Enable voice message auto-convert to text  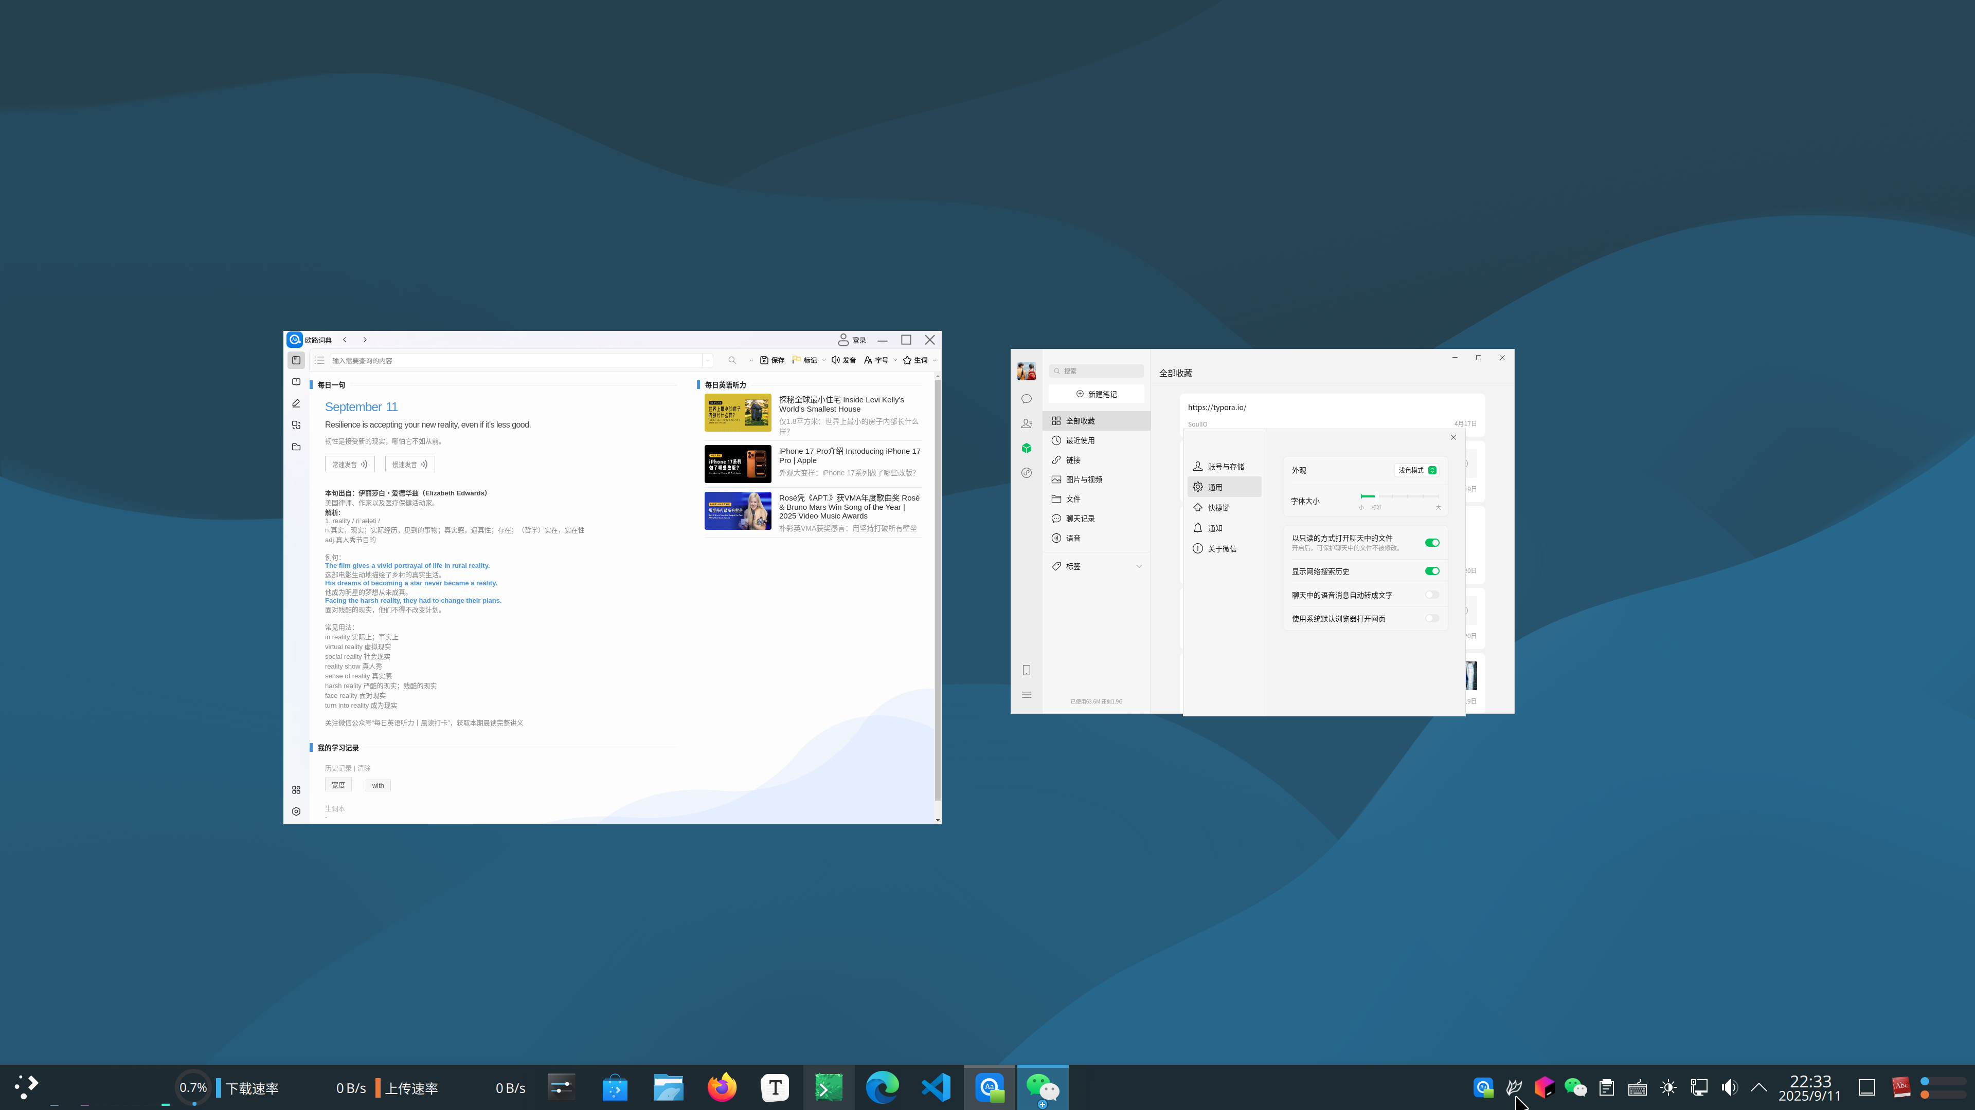[x=1431, y=595]
